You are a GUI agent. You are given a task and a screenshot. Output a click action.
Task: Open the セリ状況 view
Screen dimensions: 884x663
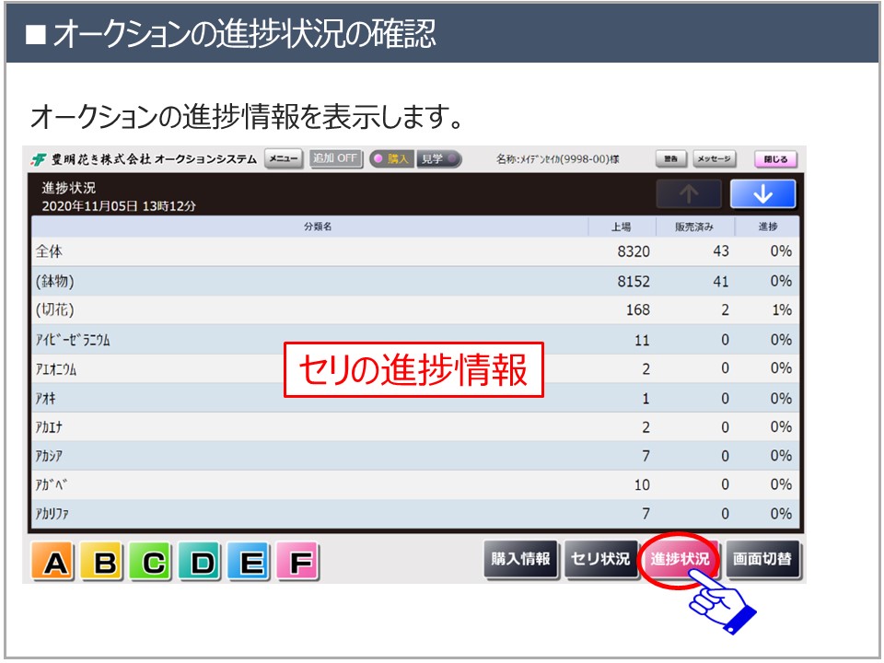[x=600, y=559]
